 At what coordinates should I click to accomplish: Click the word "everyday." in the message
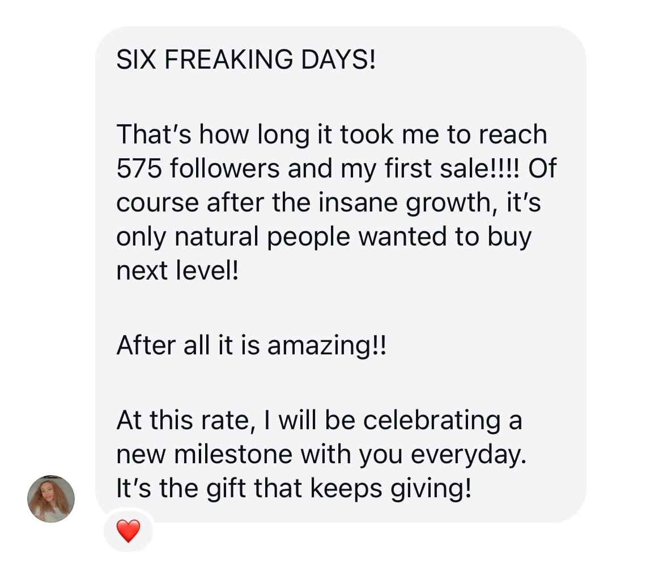469,454
